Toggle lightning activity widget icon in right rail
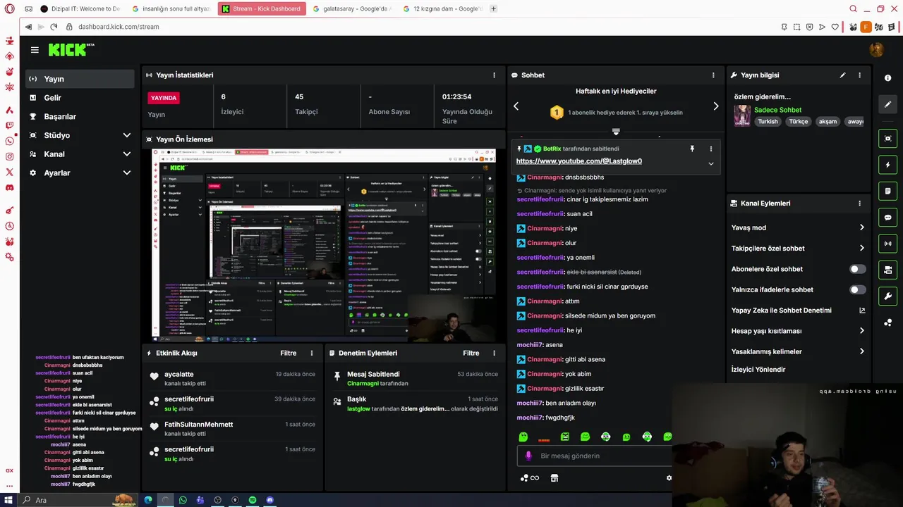This screenshot has height=507, width=903. (x=887, y=165)
